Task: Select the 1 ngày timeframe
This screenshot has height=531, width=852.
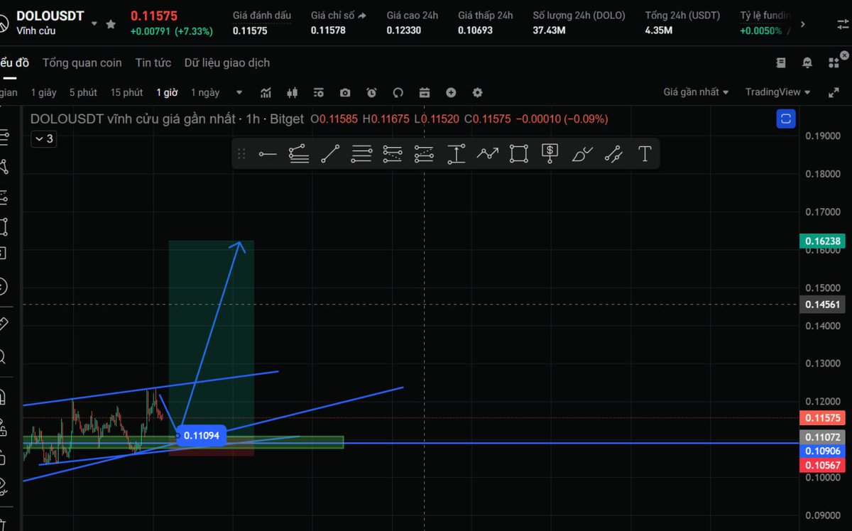Action: 205,92
